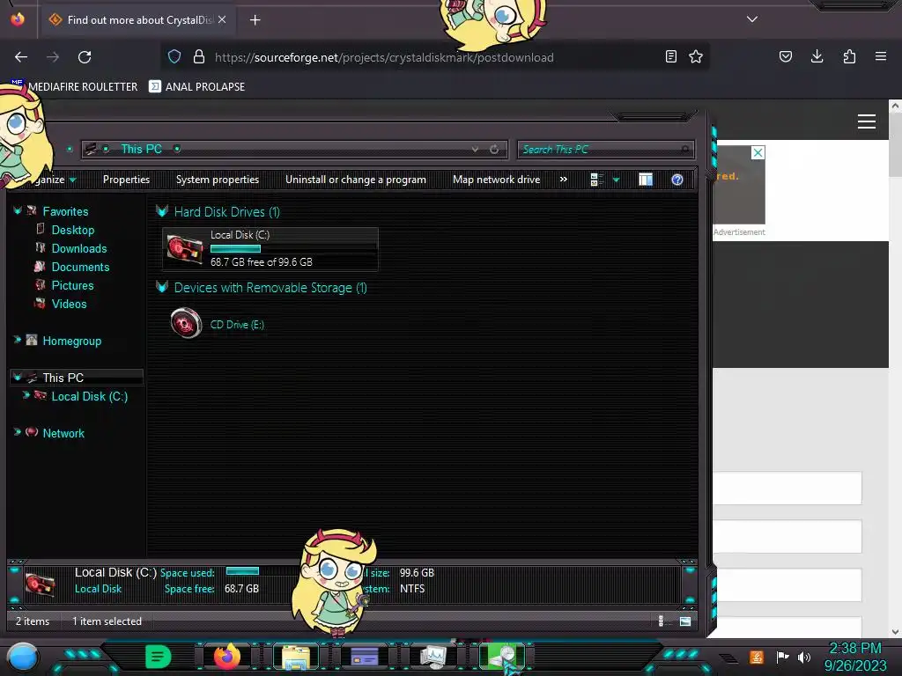Show more toolbar commands chevron

click(563, 180)
